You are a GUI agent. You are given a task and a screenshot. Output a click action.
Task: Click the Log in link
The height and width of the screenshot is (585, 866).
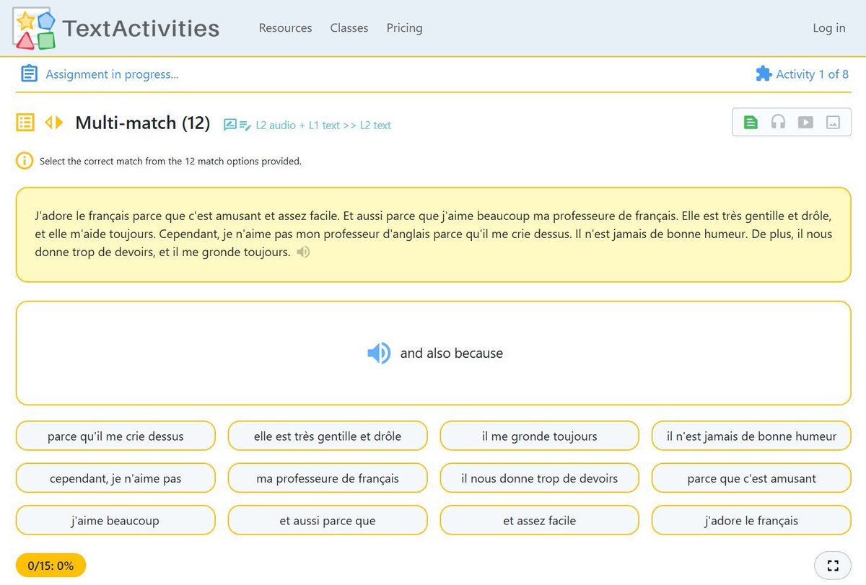[828, 27]
